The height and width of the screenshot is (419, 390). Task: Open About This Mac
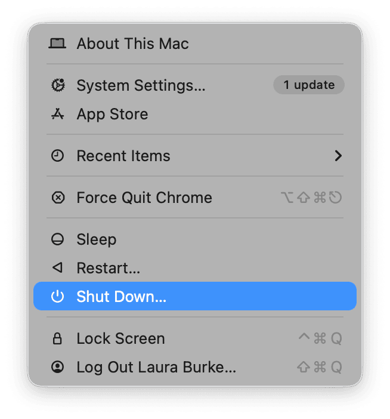tap(132, 44)
